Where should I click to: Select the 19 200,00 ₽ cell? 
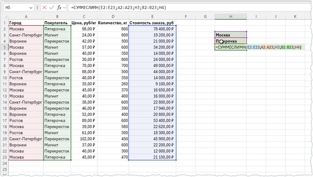pyautogui.click(x=153, y=35)
